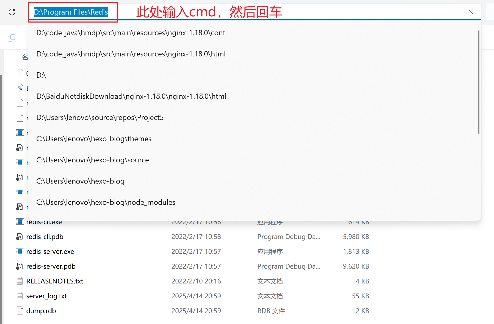The height and width of the screenshot is (324, 494).
Task: Dismiss the suggestion dropdown via the X button
Action: pos(471,12)
